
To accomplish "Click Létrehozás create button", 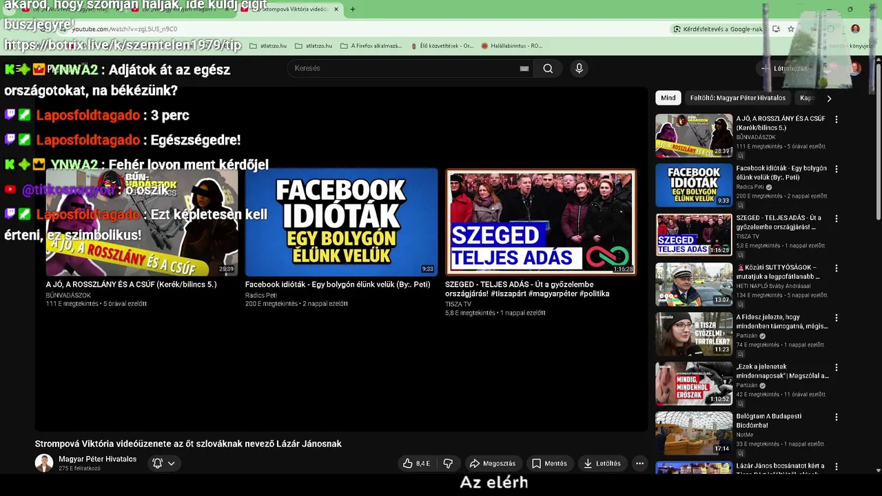I will coord(785,68).
